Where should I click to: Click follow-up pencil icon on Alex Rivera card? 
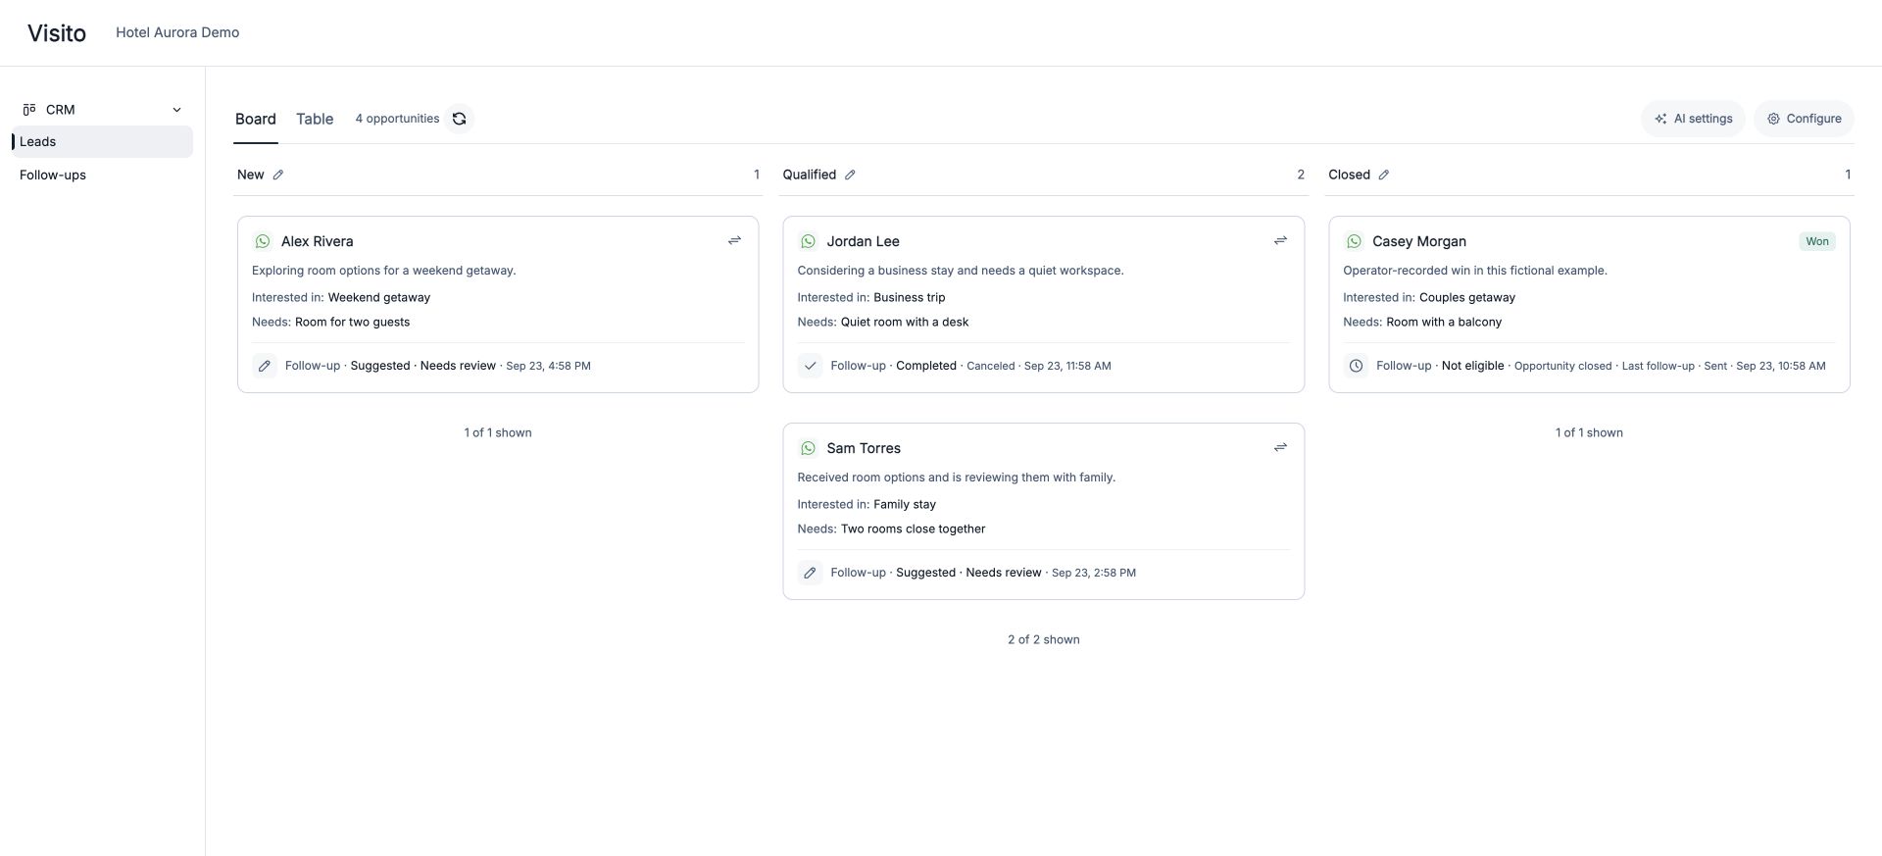tap(265, 366)
